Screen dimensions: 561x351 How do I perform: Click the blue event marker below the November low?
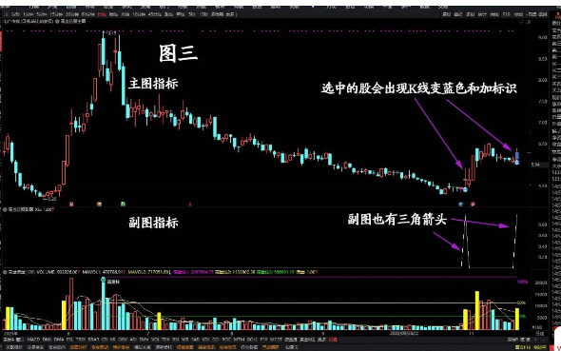click(461, 205)
